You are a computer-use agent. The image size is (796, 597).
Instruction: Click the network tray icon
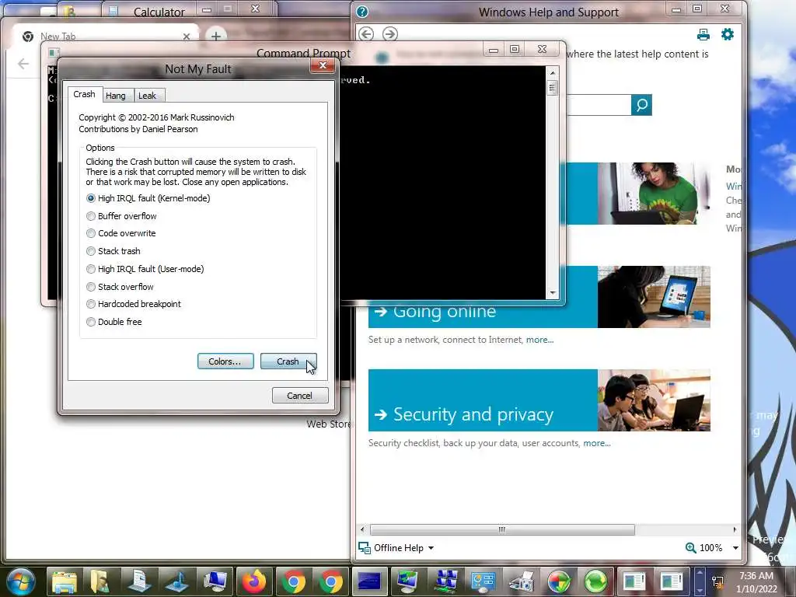pos(717,582)
